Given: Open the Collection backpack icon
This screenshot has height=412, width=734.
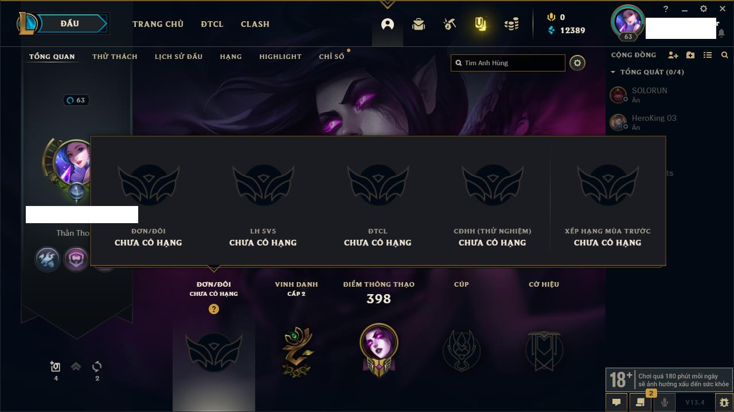Looking at the screenshot, I should pos(419,24).
